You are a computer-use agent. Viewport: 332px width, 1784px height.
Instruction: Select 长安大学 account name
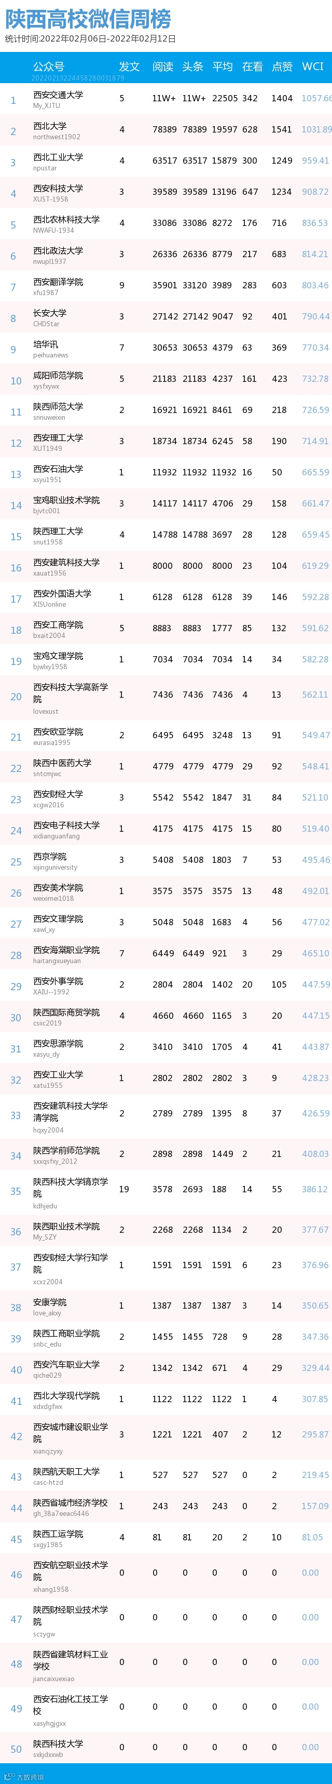coord(50,313)
